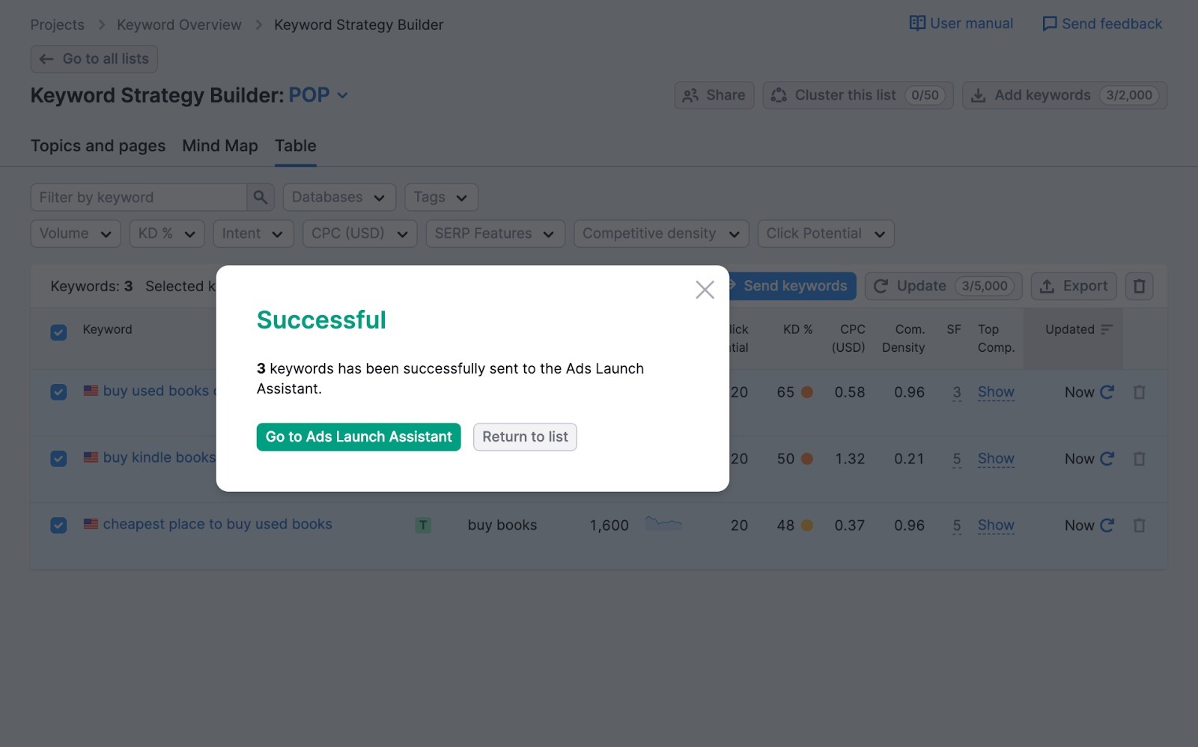Screen dimensions: 1198x747
Task: Click the orange KD dot for 65
Action: (x=807, y=392)
